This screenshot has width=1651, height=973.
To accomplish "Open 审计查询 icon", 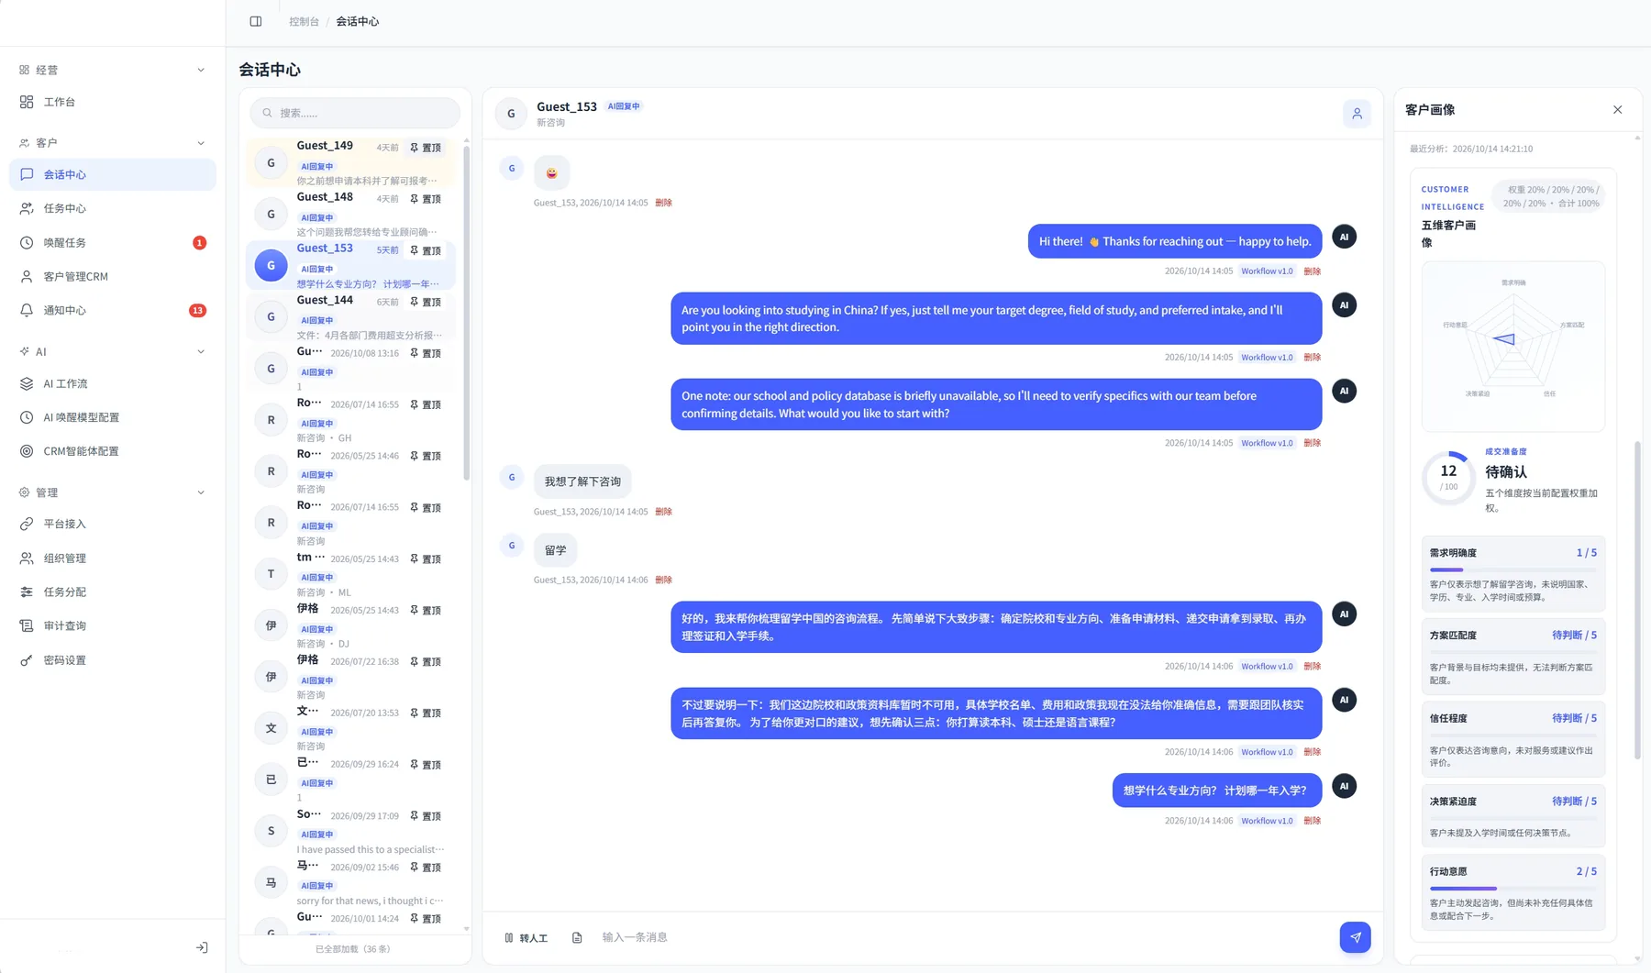I will click(x=27, y=625).
